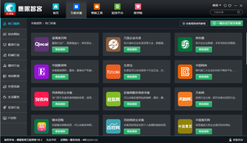Image resolution: width=247 pixels, height=143 pixels.
Task: Click 修复规则 for 糯米团购
Action: (60, 132)
